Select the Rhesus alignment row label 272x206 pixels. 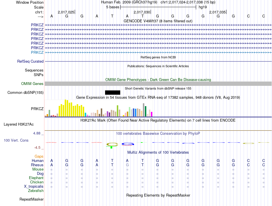(37, 165)
